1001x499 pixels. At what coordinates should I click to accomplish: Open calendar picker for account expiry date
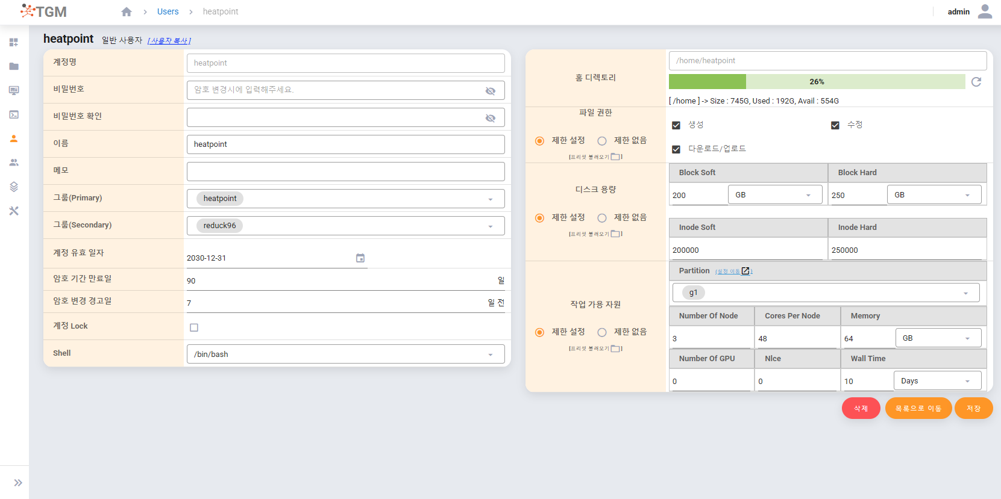pos(360,258)
